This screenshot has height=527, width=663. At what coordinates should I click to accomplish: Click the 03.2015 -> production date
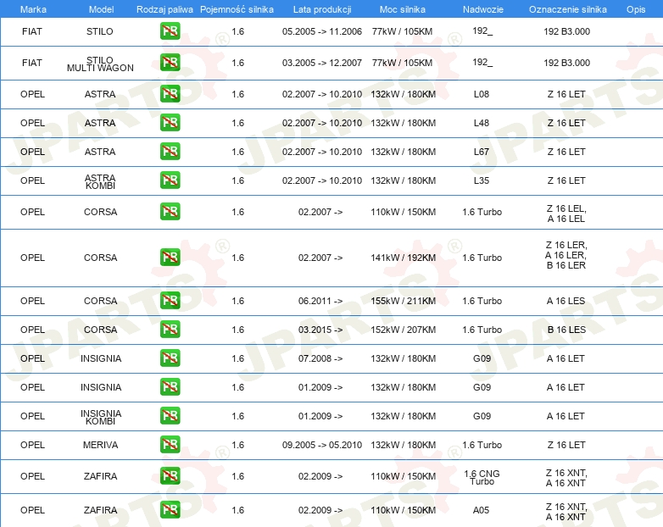pyautogui.click(x=320, y=330)
